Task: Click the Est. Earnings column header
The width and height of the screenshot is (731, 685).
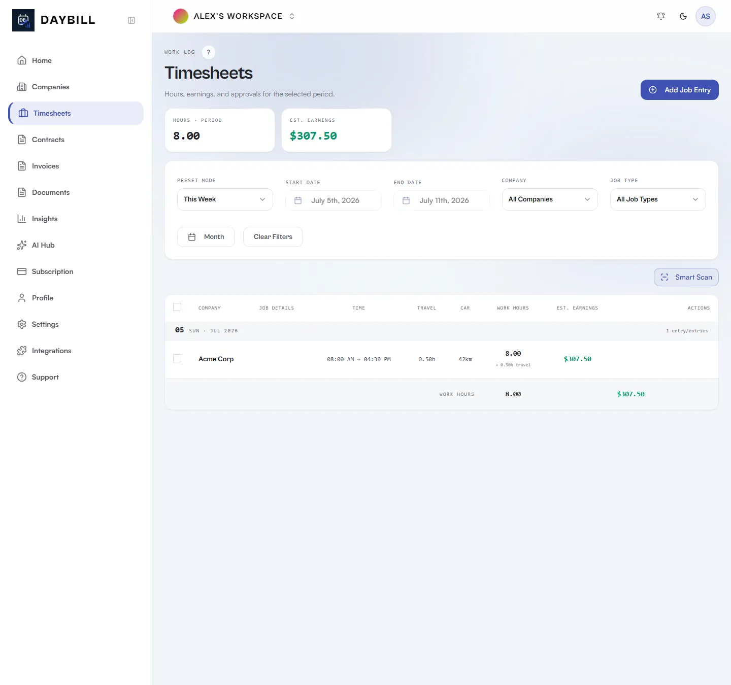Action: (577, 308)
